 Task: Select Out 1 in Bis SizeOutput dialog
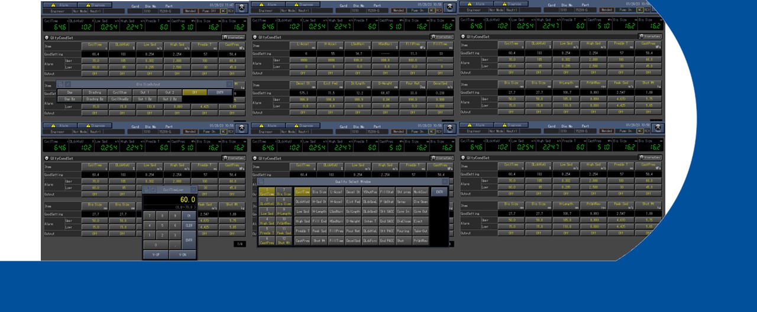[145, 93]
